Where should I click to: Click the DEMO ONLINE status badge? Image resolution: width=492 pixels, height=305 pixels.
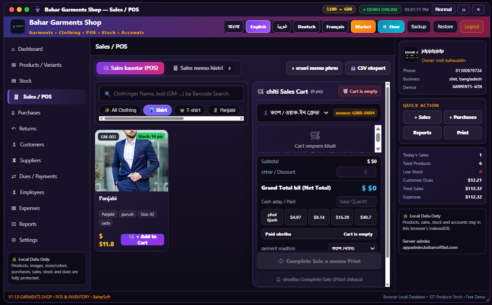pos(381,9)
